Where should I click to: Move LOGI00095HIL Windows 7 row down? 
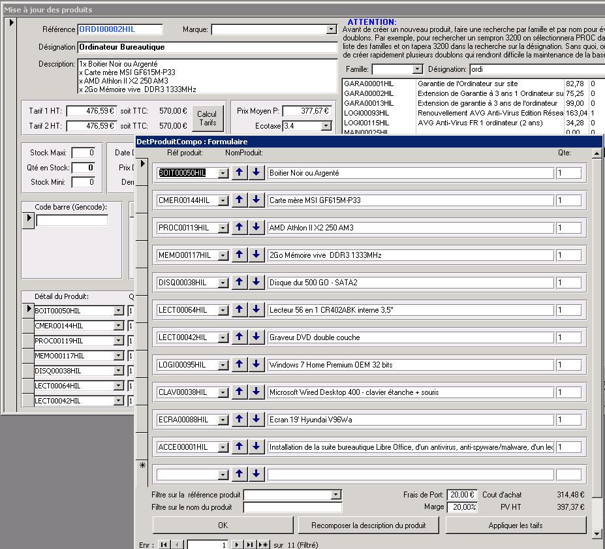(256, 364)
